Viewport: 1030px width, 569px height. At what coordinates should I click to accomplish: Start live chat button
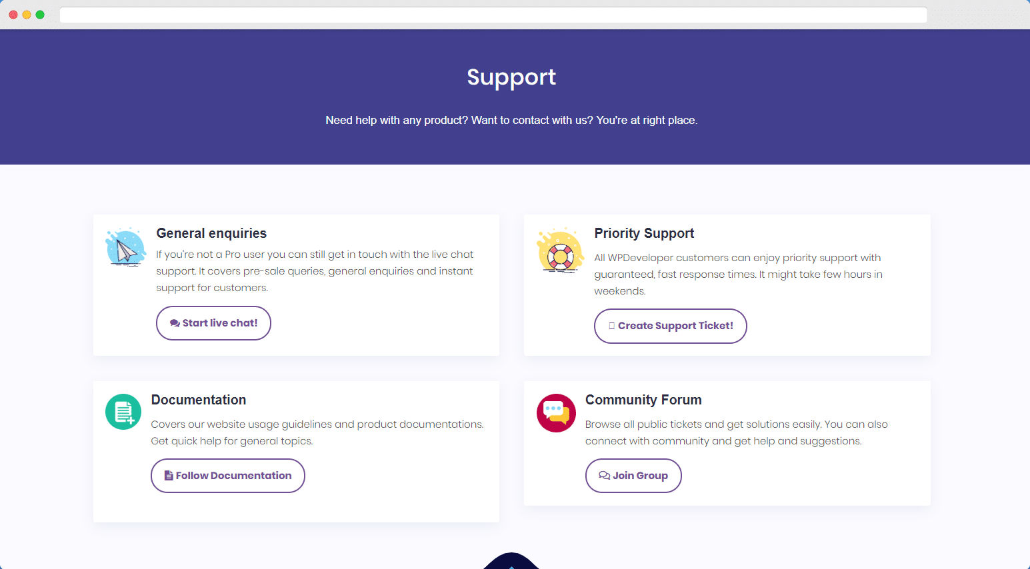(x=213, y=323)
